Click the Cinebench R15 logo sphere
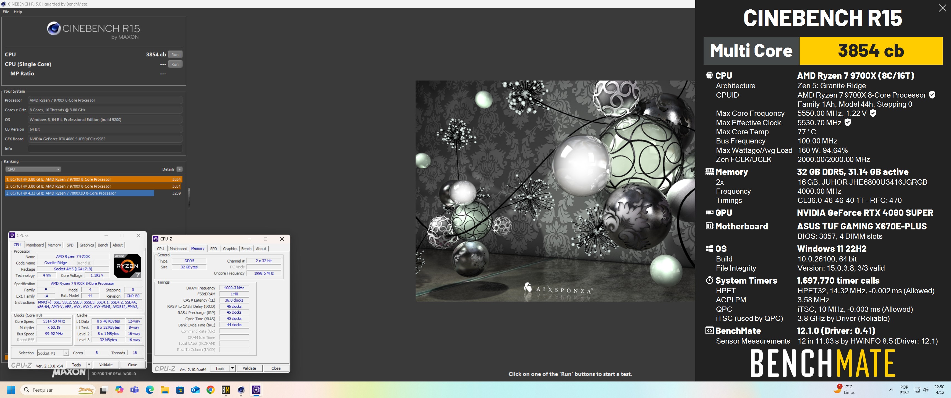 pyautogui.click(x=54, y=28)
